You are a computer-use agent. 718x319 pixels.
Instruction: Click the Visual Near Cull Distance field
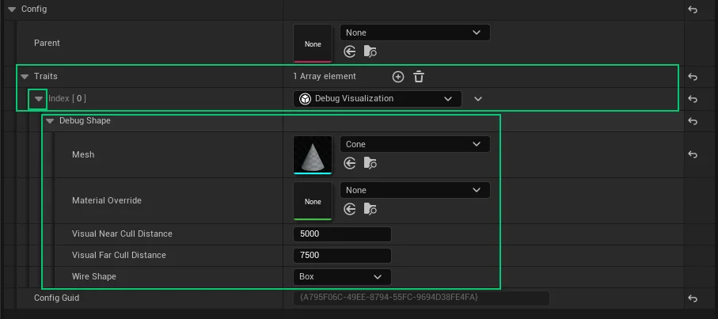[x=341, y=234]
